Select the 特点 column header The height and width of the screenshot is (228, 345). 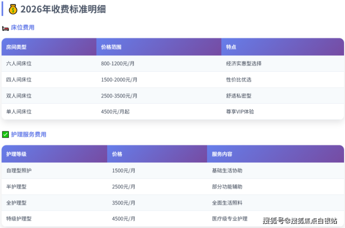pyautogui.click(x=231, y=47)
